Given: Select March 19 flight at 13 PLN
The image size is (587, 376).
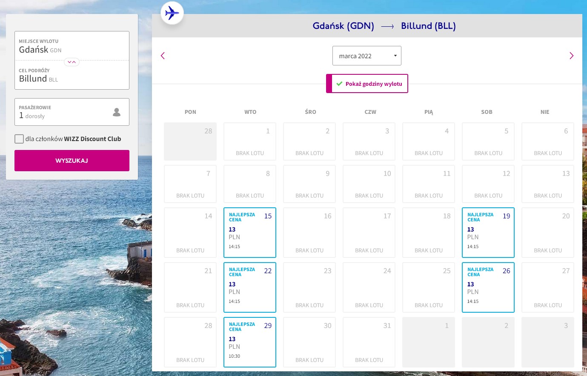Looking at the screenshot, I should click(488, 232).
